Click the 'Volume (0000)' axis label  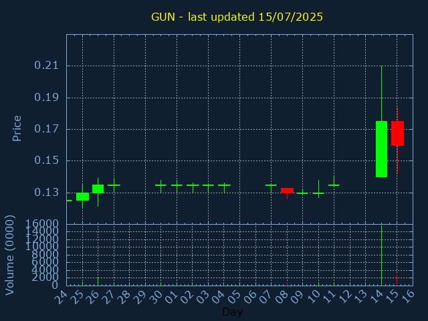click(10, 255)
